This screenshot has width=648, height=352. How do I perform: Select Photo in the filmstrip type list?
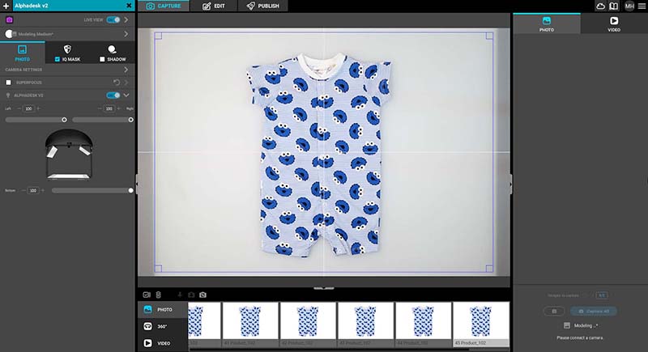coord(163,309)
